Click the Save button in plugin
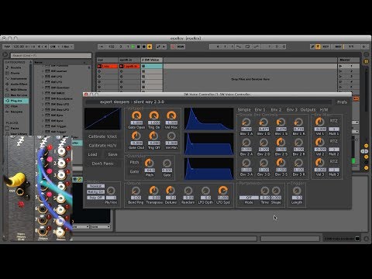Image resolution: width=372 pixels, height=279 pixels. (112, 154)
